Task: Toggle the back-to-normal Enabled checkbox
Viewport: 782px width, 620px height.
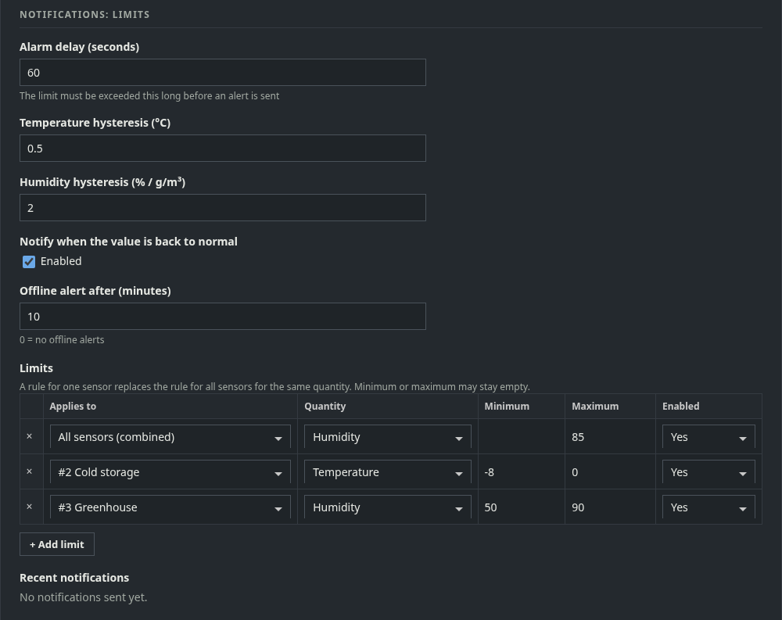Action: tap(29, 261)
